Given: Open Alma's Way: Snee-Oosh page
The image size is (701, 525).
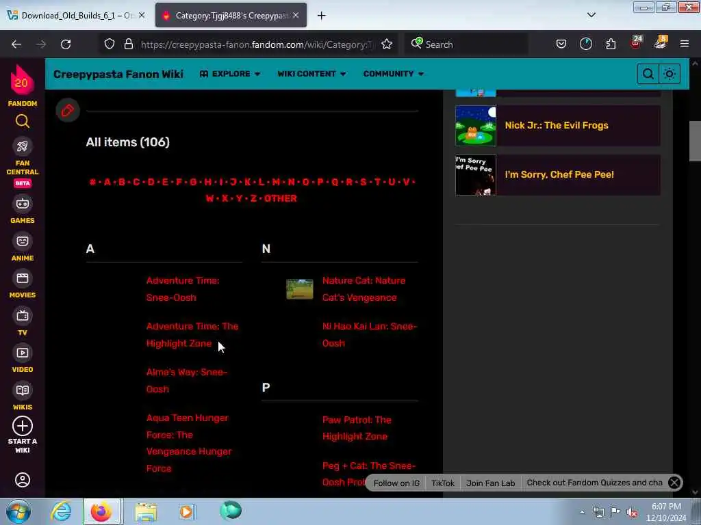Looking at the screenshot, I should click(x=187, y=380).
